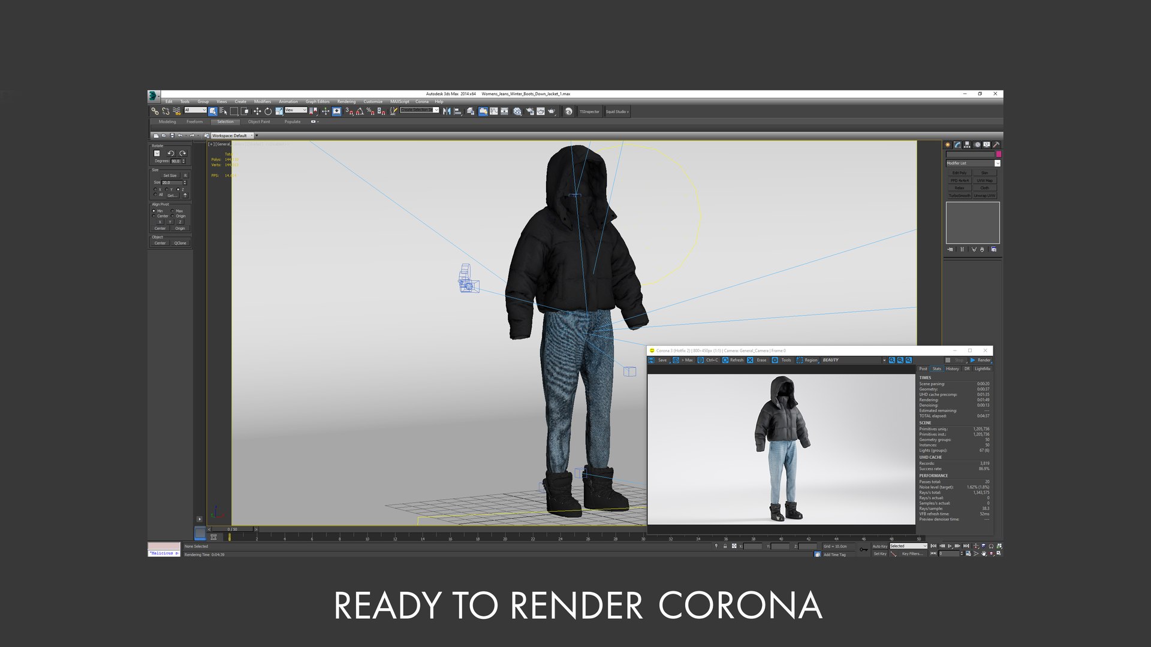Select the Link tool in main toolbar
This screenshot has width=1151, height=647.
[x=155, y=111]
